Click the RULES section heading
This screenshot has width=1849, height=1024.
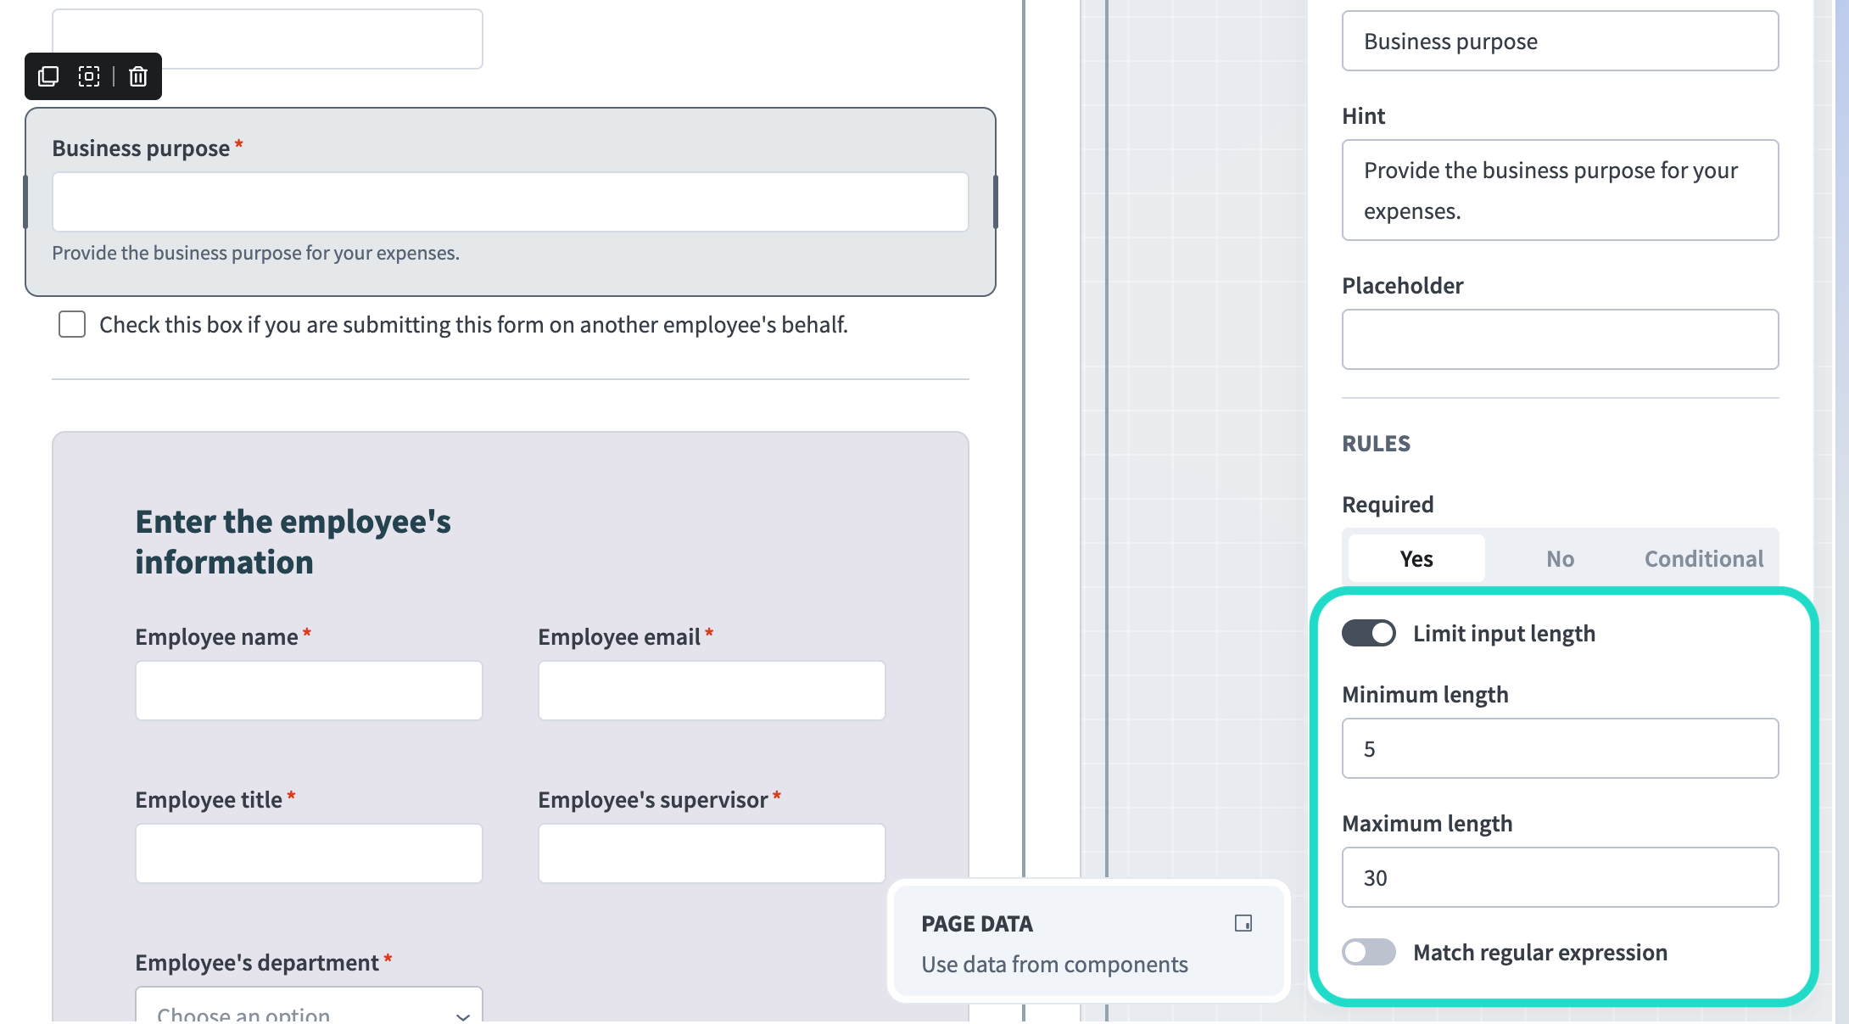1376,443
